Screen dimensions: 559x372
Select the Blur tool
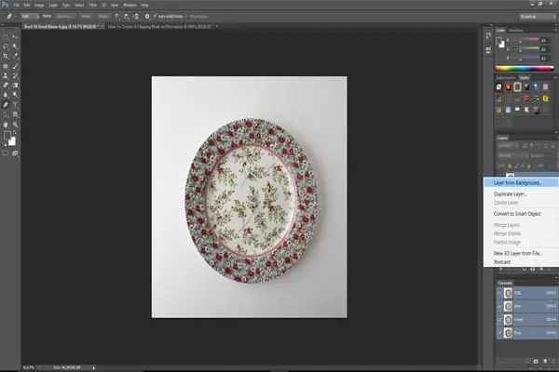tap(6, 95)
